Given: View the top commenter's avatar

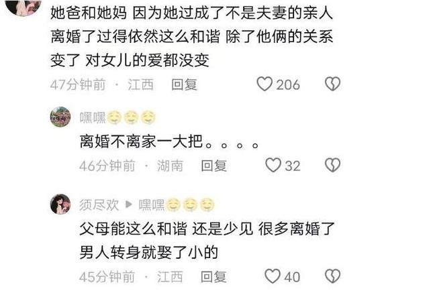Looking at the screenshot, I should click(23, 5).
